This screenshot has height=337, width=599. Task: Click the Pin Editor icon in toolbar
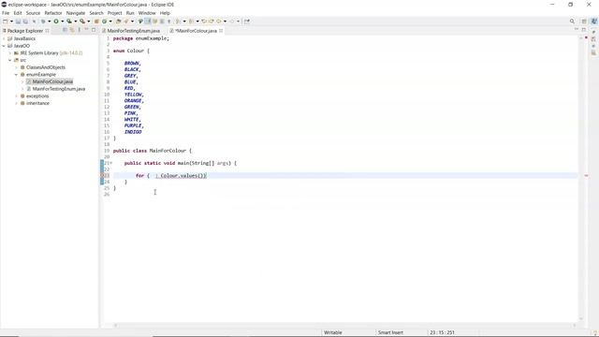[247, 22]
